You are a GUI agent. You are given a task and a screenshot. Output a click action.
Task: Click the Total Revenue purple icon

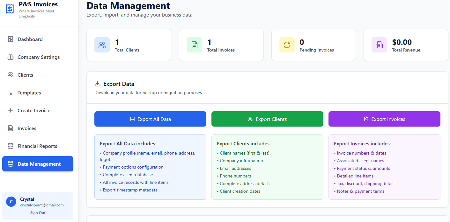click(379, 45)
